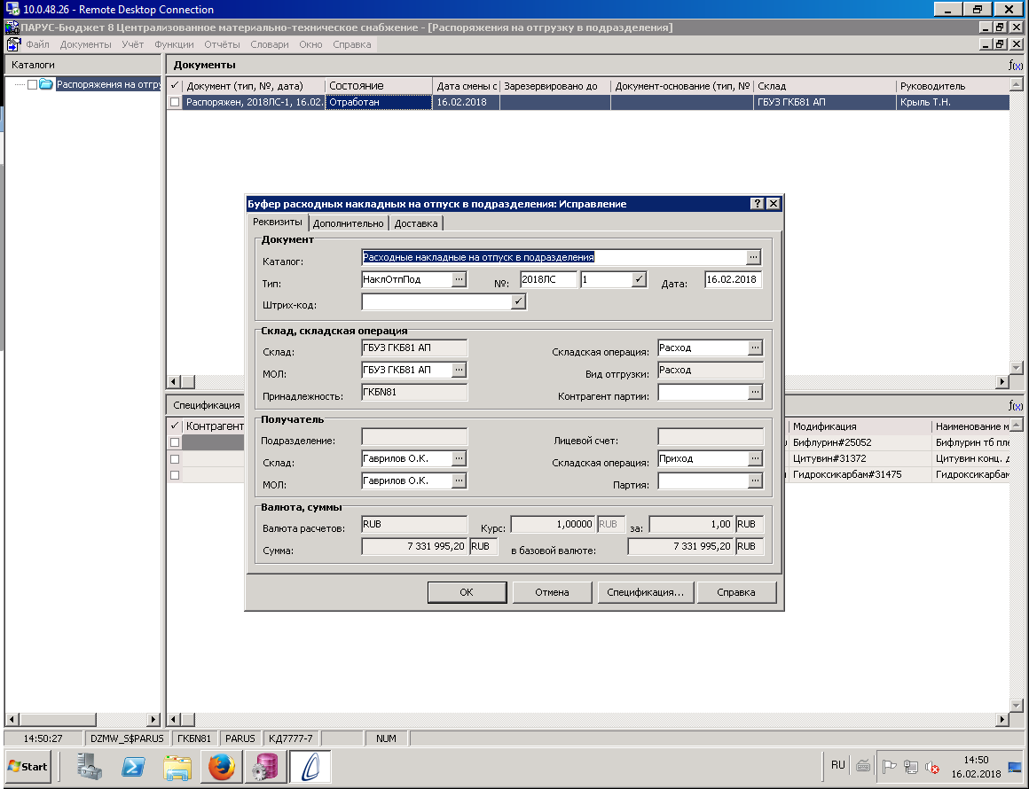The image size is (1029, 789).
Task: Open the Отчёты menu
Action: point(222,44)
